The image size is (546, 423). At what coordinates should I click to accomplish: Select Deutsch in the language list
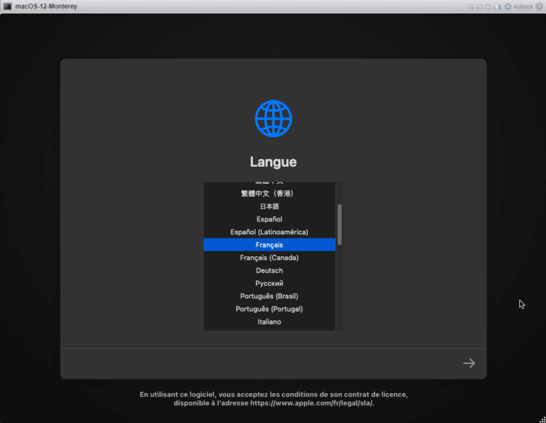pyautogui.click(x=269, y=271)
